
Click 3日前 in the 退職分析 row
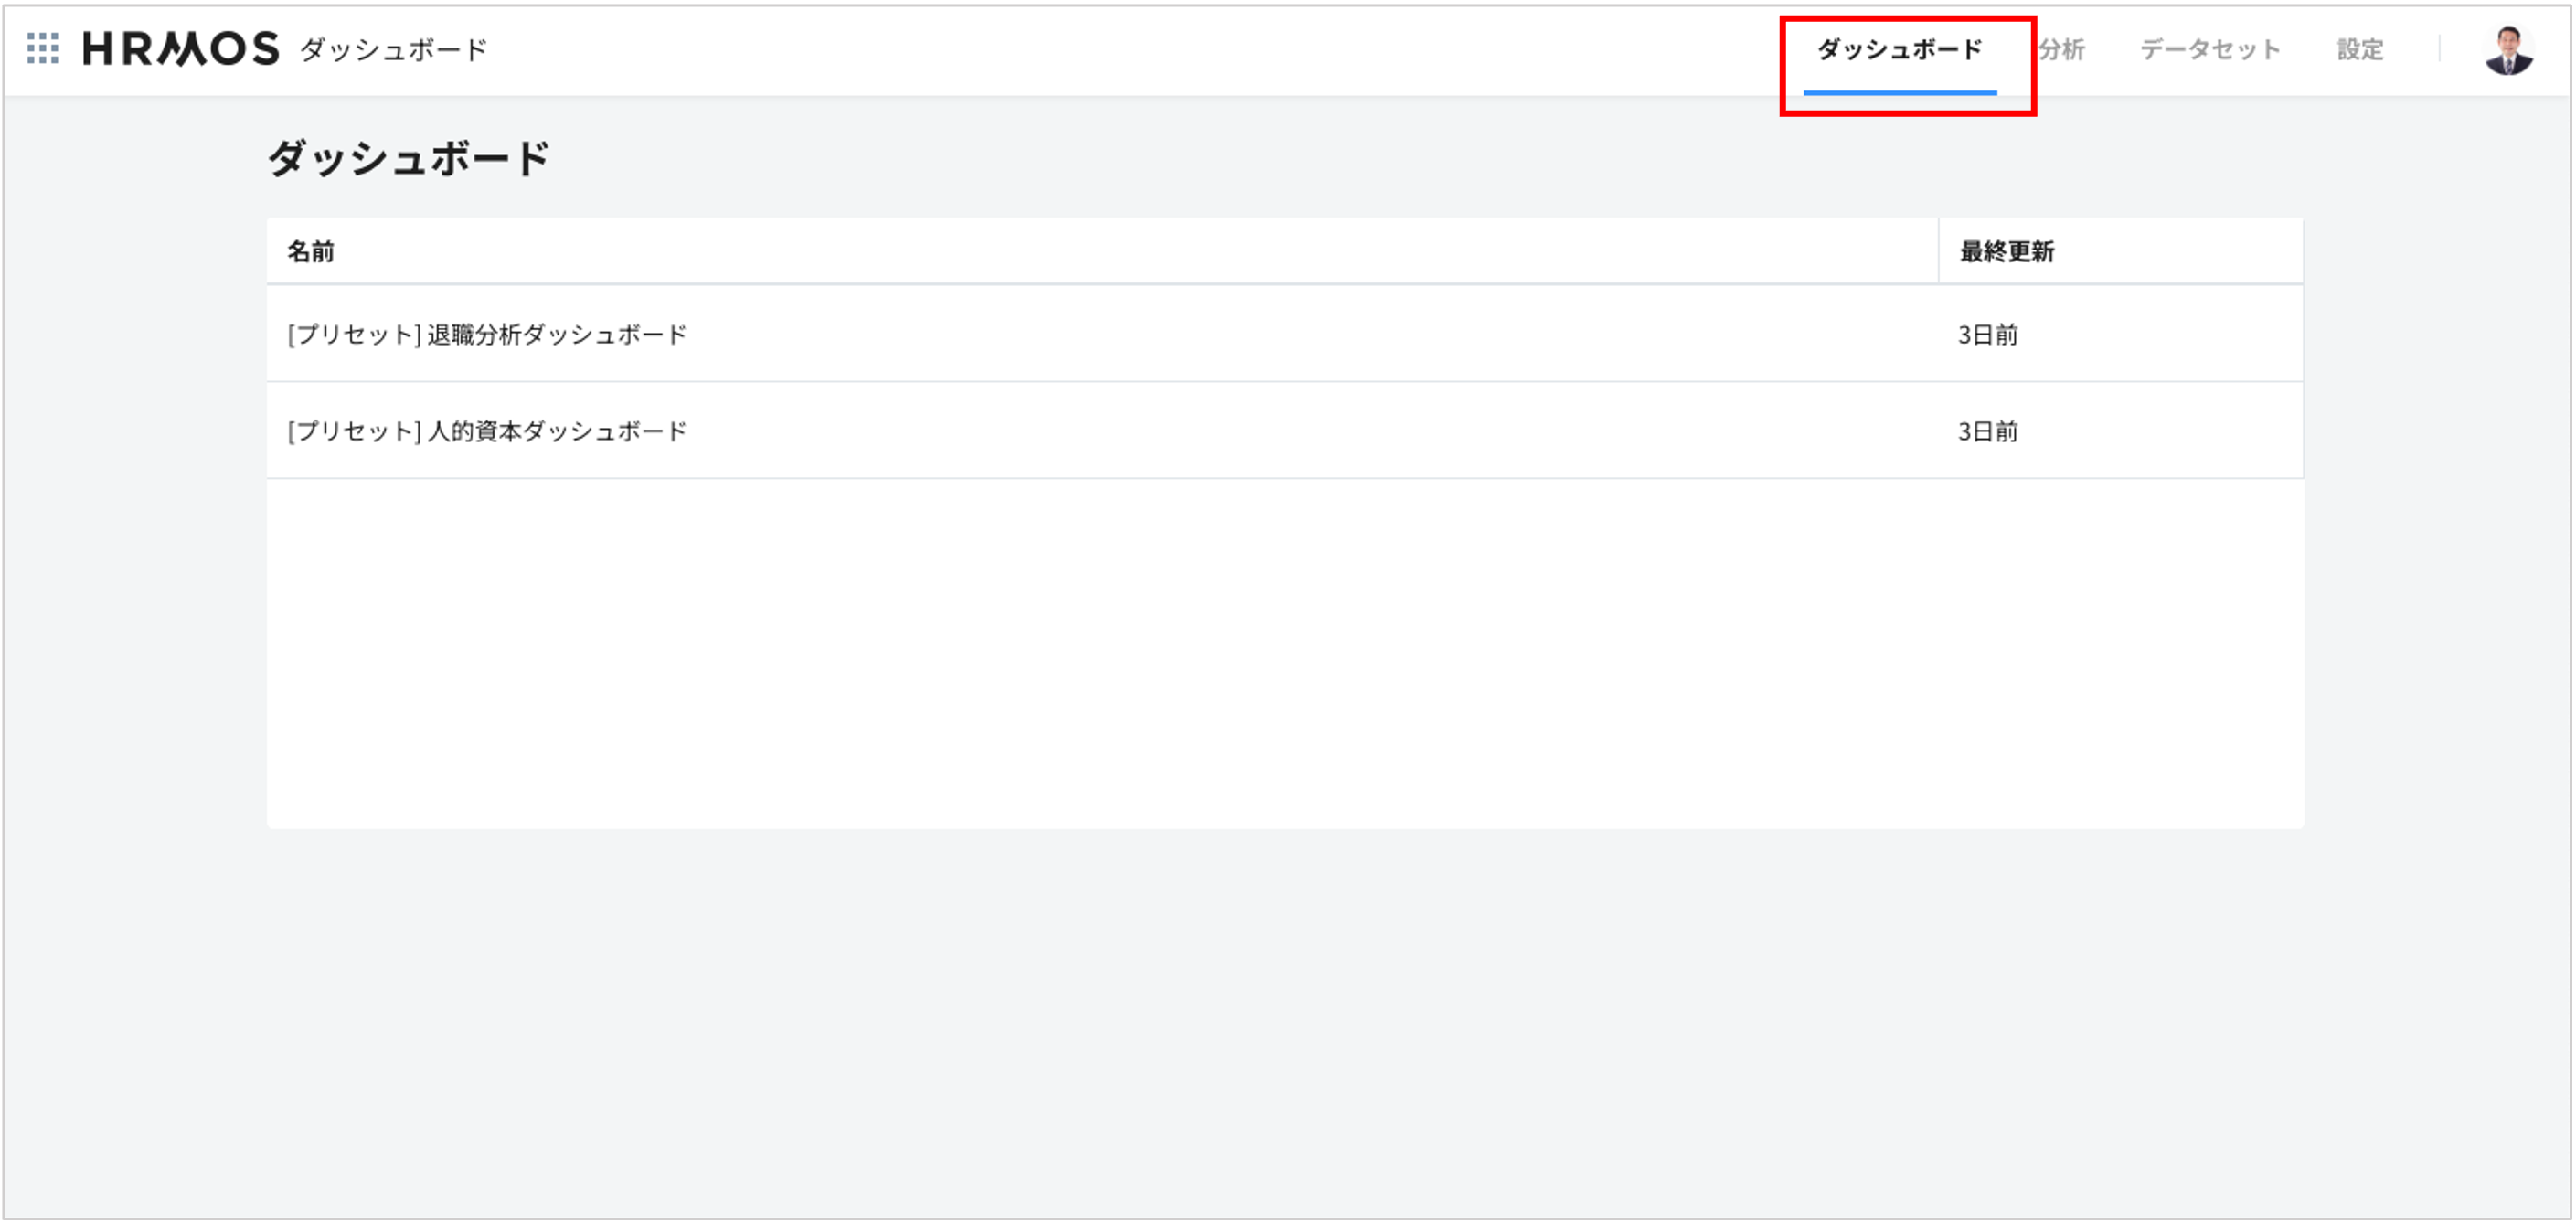[x=1987, y=334]
